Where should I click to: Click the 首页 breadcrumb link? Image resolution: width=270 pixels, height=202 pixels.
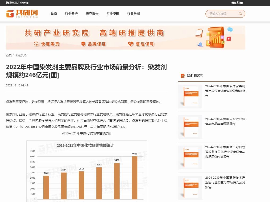coord(9,55)
